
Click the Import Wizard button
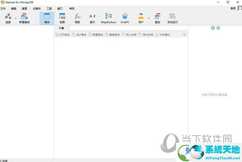click(x=129, y=35)
